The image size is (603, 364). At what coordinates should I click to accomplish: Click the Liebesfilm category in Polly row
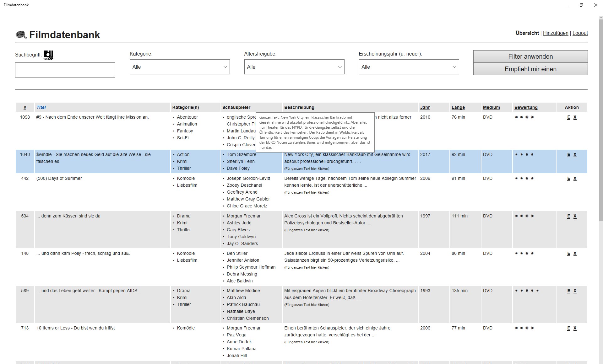(x=187, y=260)
